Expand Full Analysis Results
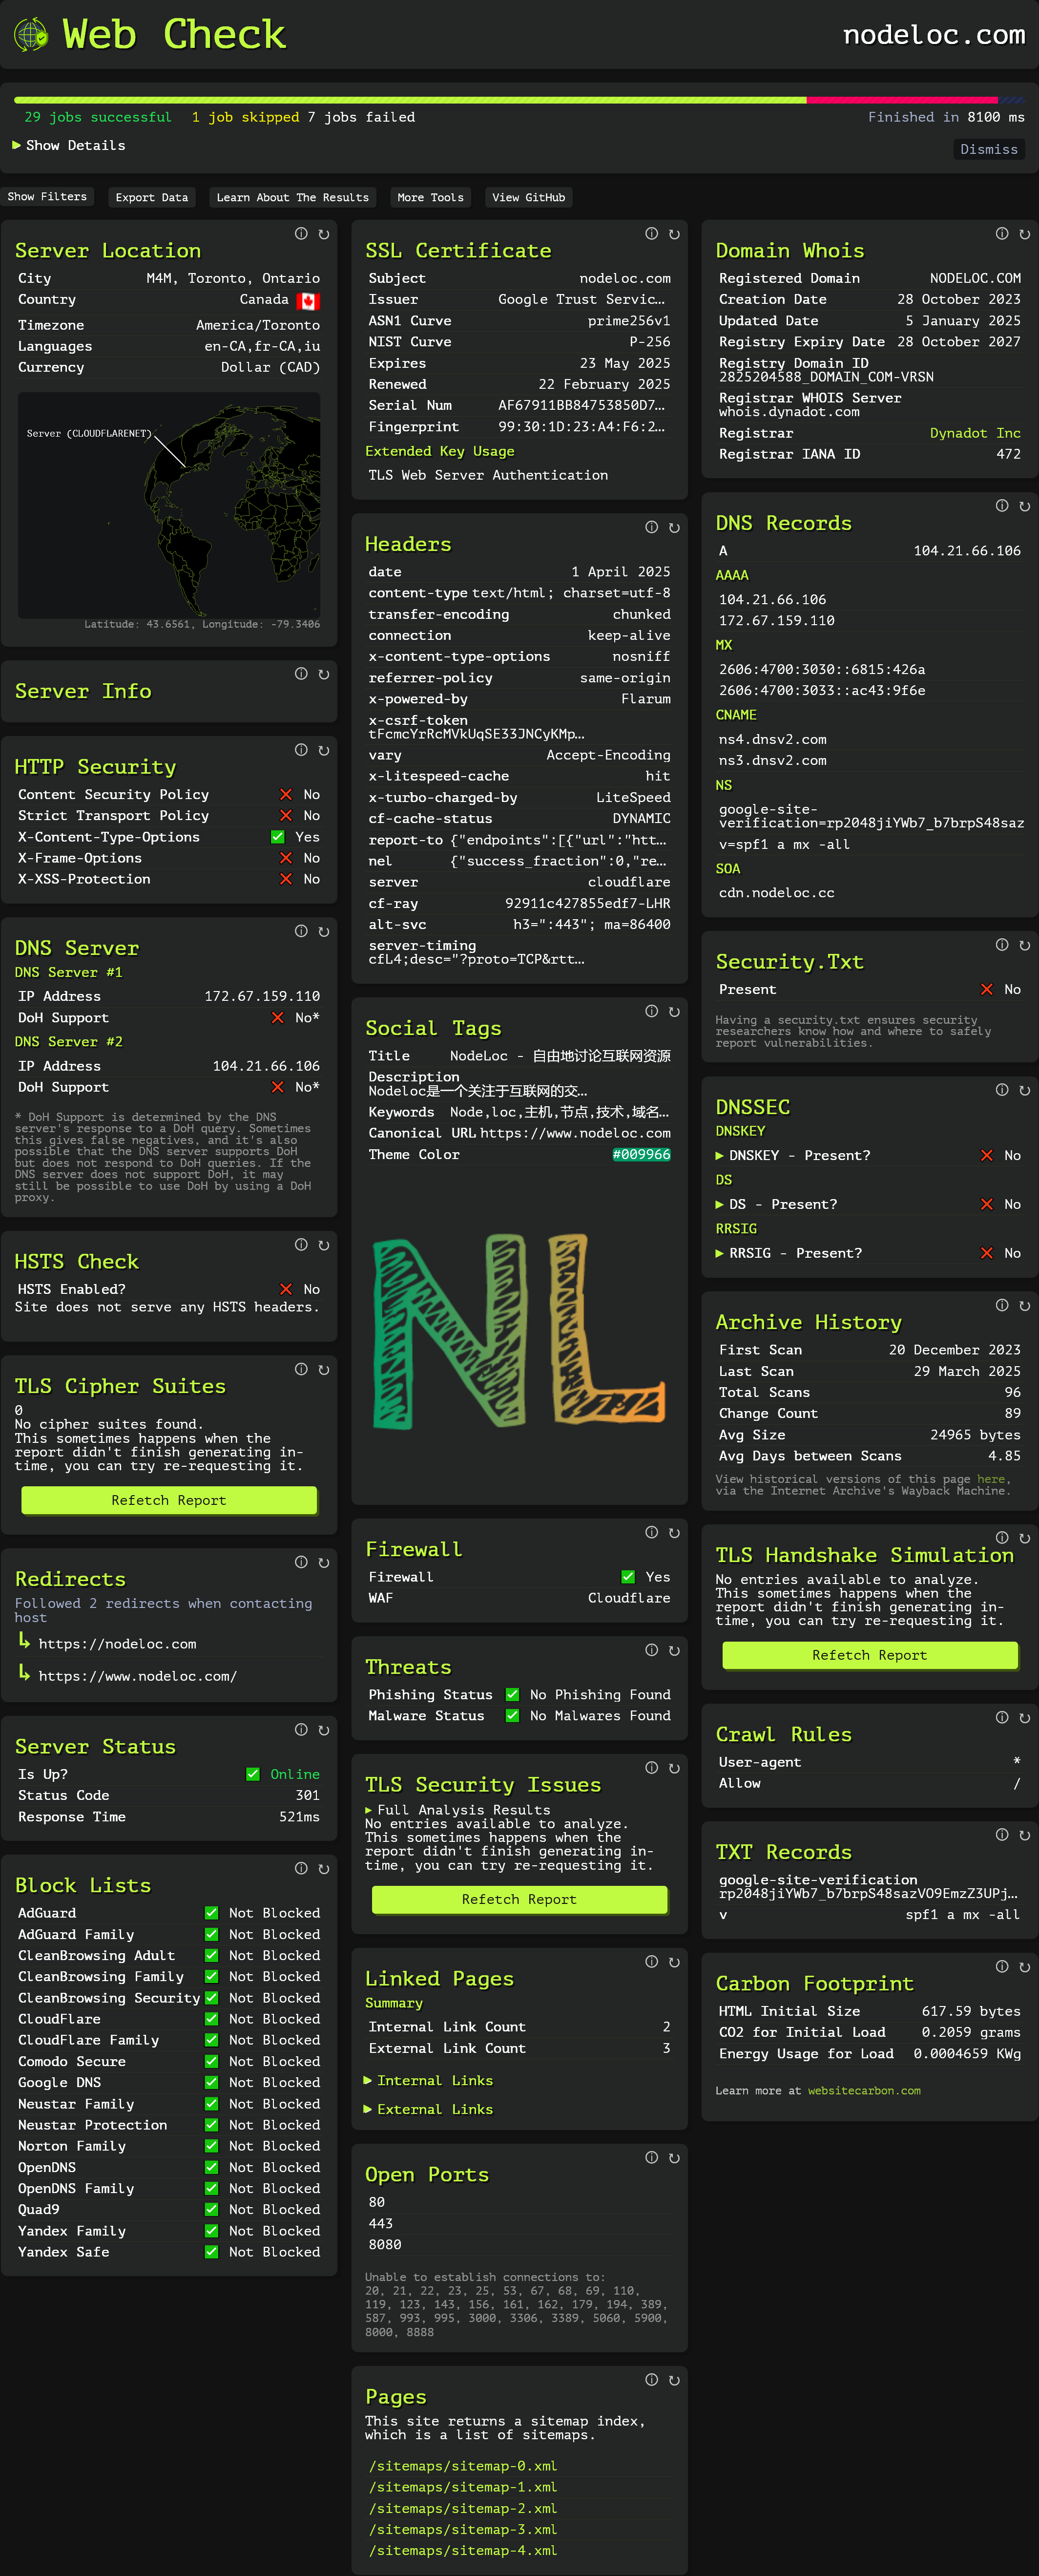1039x2576 pixels. coord(458,1810)
